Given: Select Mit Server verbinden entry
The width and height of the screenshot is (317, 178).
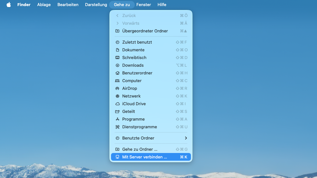Looking at the screenshot, I should 144,157.
